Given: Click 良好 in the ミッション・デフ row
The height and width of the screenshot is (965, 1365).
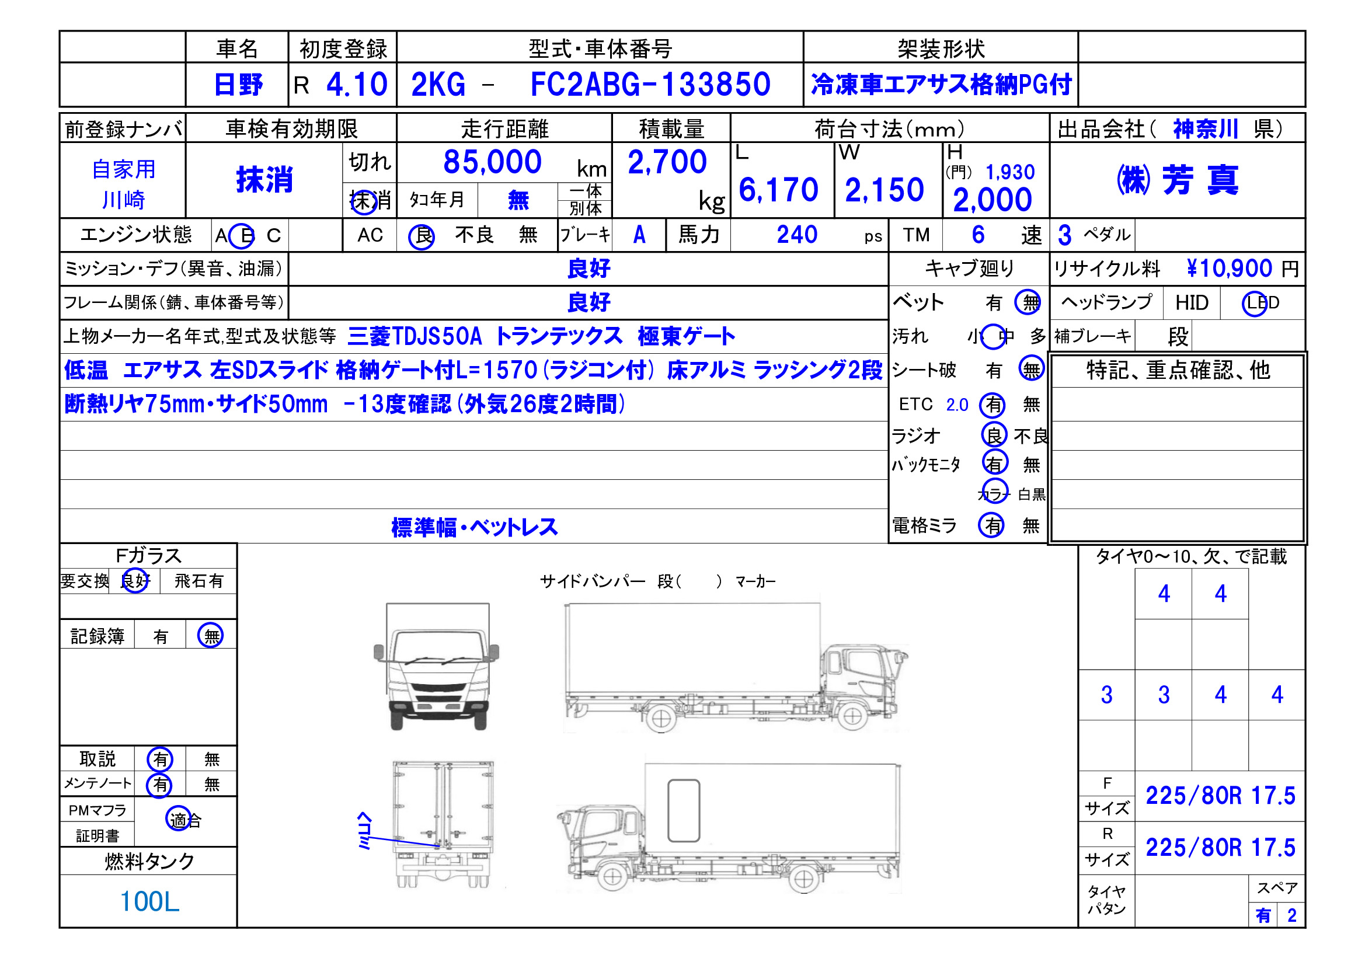Looking at the screenshot, I should pyautogui.click(x=589, y=269).
